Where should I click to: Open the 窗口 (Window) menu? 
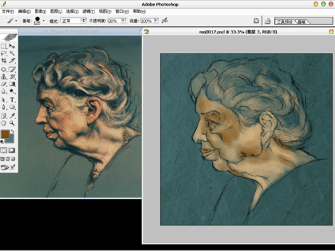point(122,11)
